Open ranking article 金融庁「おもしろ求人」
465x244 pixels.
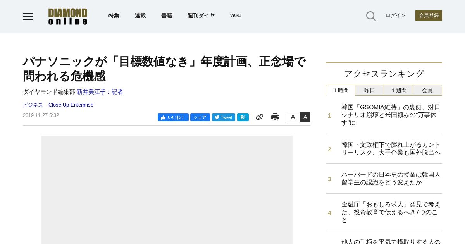(x=391, y=212)
